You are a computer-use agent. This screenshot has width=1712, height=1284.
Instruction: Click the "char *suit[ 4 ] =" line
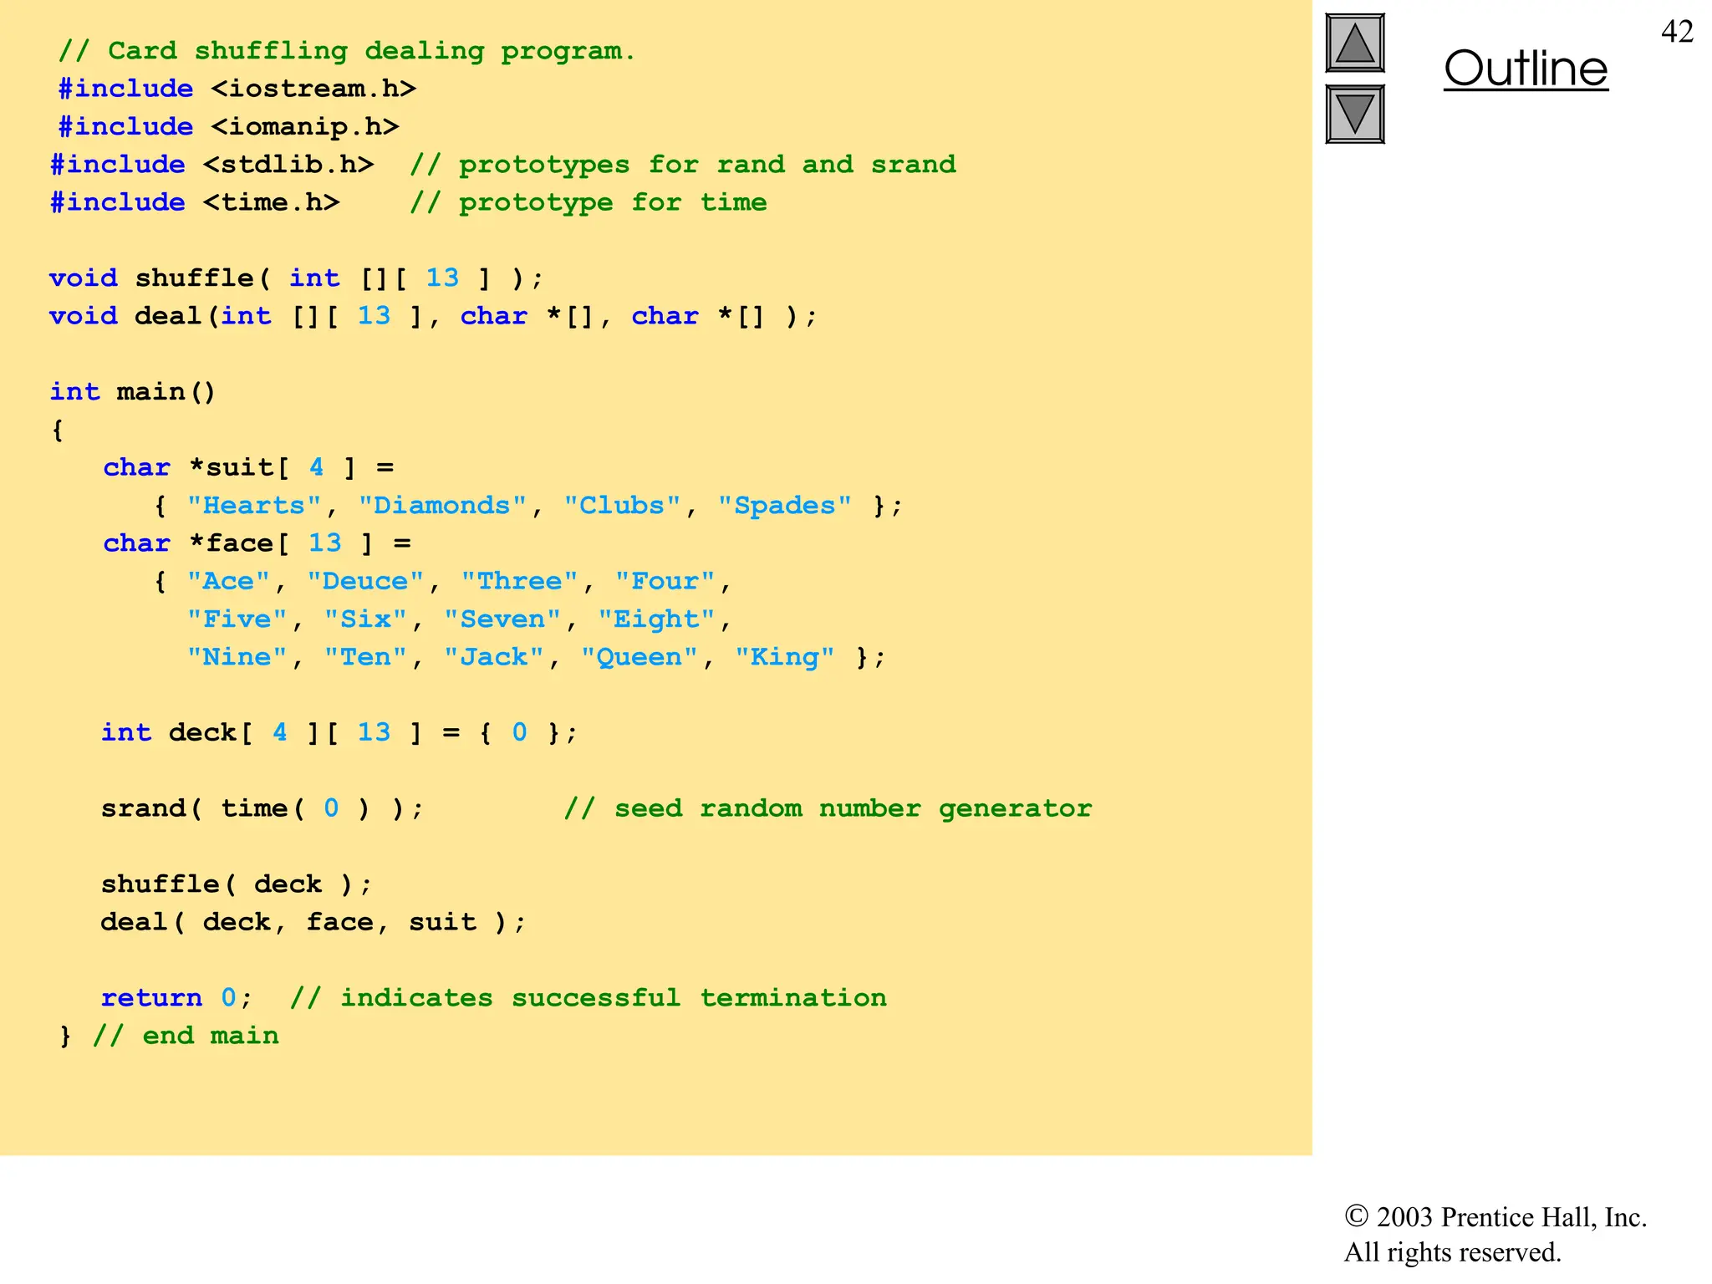(x=248, y=467)
